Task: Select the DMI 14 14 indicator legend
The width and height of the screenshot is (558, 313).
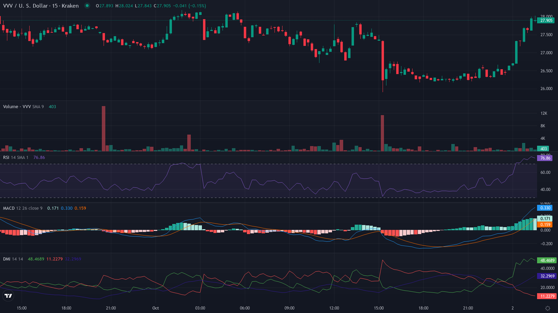Action: [13, 259]
